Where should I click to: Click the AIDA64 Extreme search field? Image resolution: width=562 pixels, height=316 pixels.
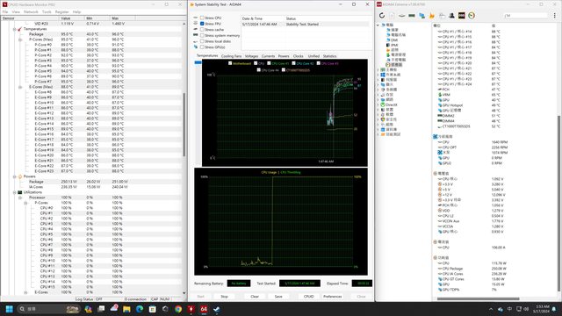pos(526,16)
